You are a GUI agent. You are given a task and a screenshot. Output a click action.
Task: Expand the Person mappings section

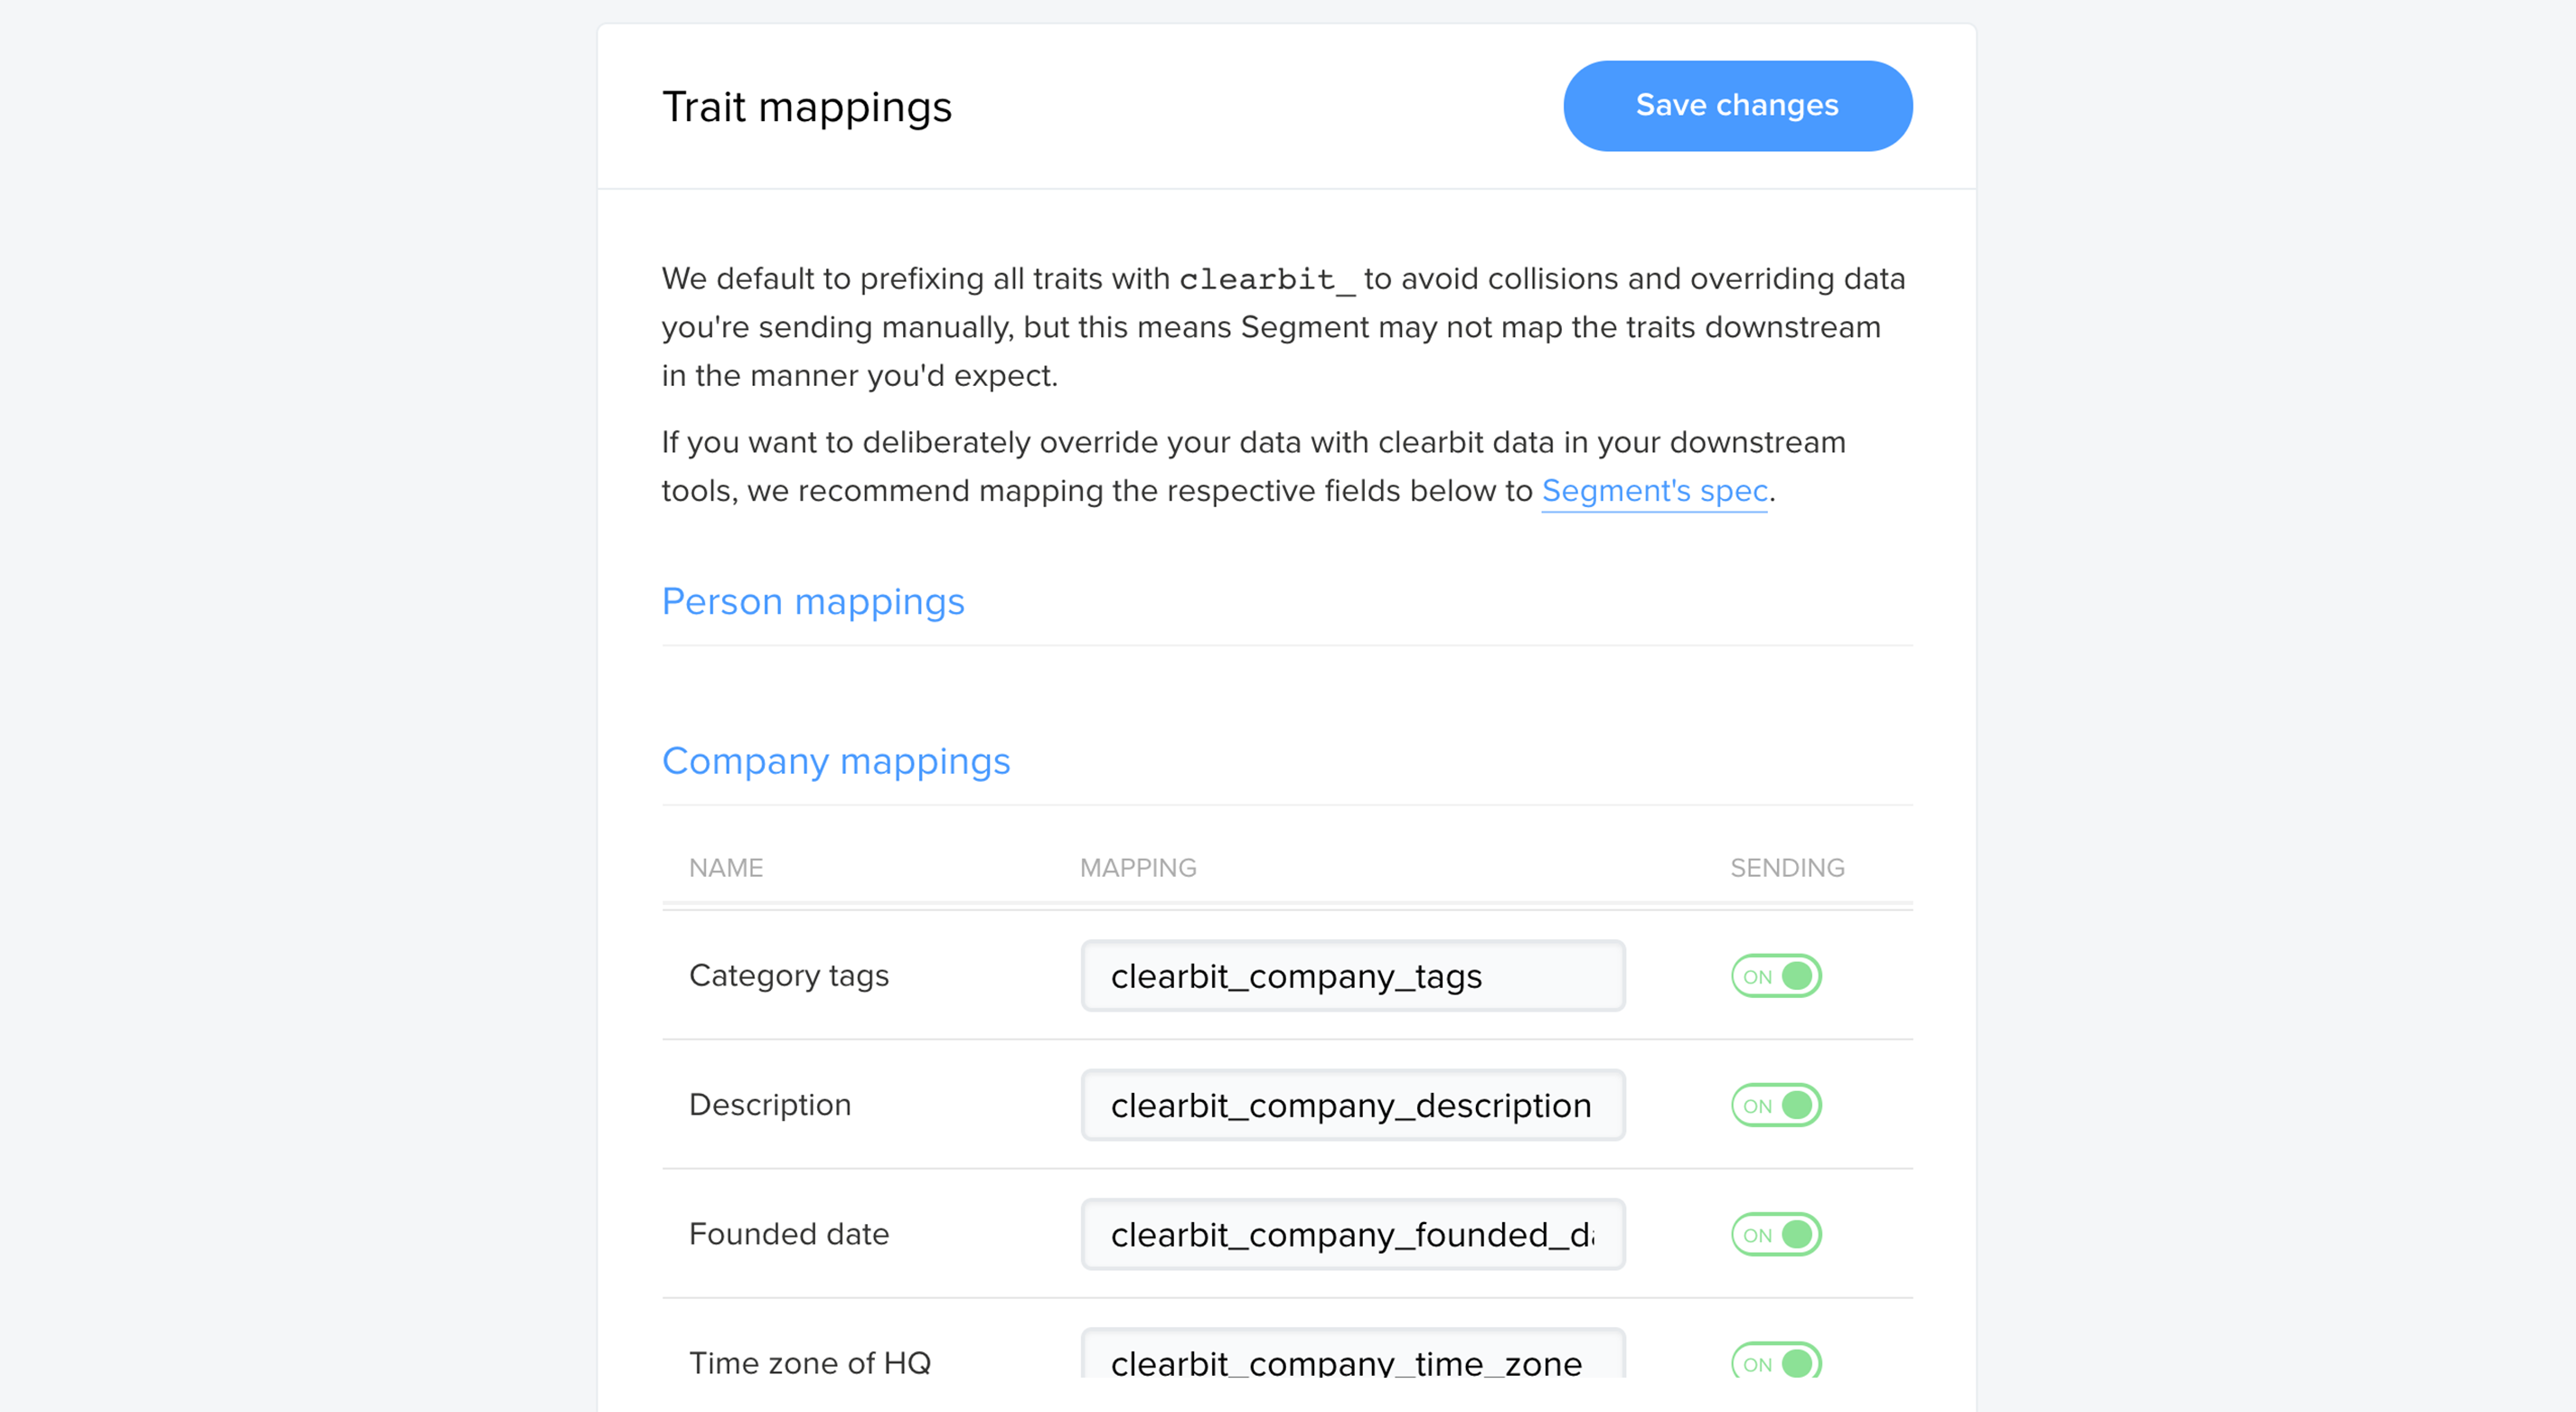(812, 601)
